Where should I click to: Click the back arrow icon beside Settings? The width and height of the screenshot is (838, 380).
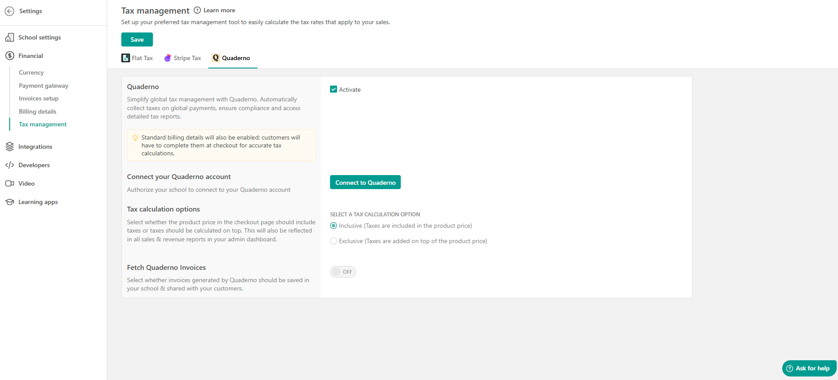9,11
